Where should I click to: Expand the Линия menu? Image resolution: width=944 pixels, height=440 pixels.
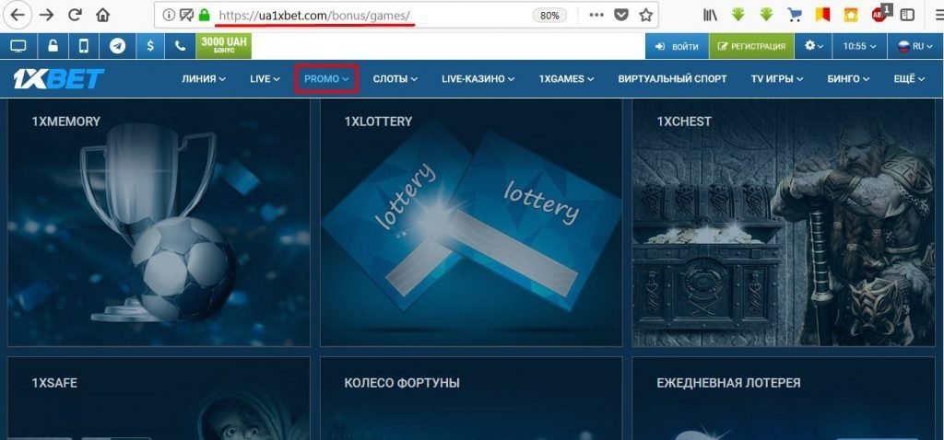(x=204, y=79)
